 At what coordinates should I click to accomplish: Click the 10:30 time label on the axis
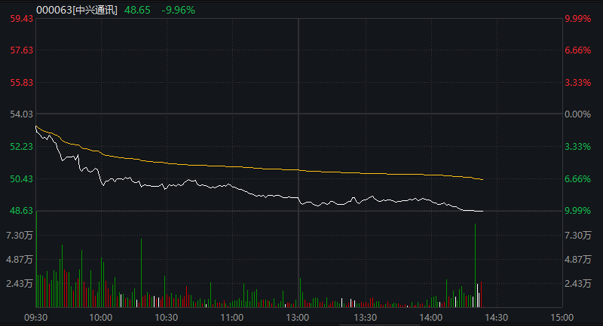[166, 318]
